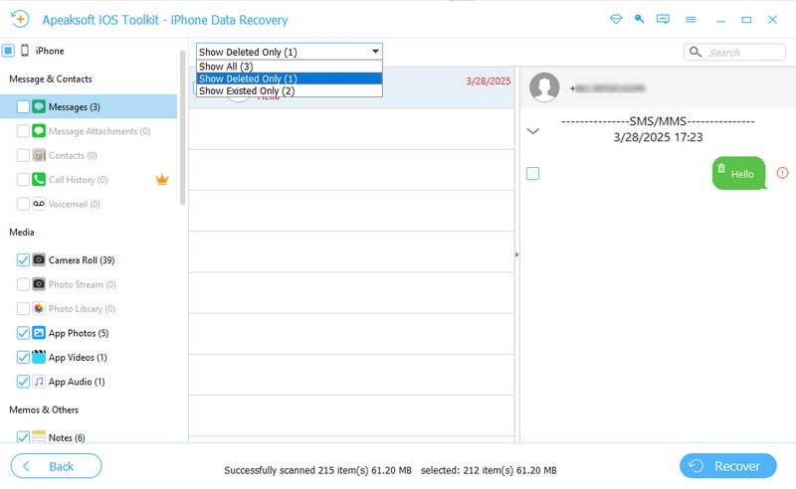Click the Call History phone icon
Screen dimensions: 796x489
39,180
